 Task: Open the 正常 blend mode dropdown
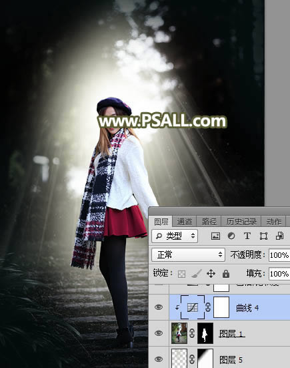189,254
